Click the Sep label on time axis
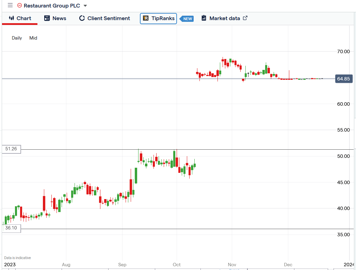The width and height of the screenshot is (356, 270). tap(122, 265)
